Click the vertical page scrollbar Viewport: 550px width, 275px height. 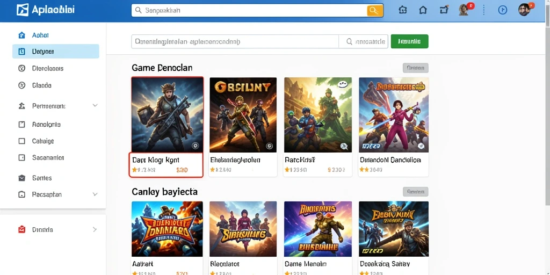[x=547, y=105]
